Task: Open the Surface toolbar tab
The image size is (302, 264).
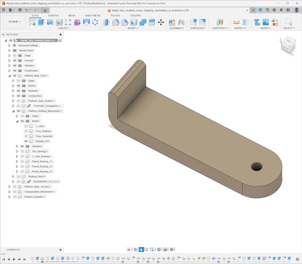Action: click(x=54, y=15)
